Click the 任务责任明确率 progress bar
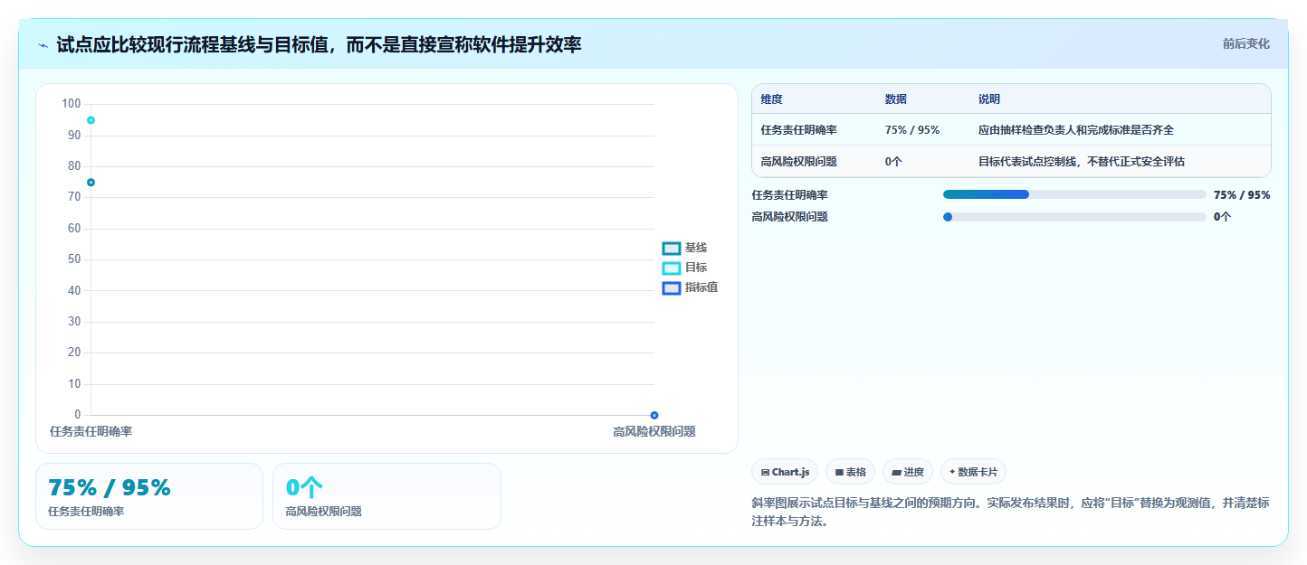The height and width of the screenshot is (565, 1307). [1074, 194]
